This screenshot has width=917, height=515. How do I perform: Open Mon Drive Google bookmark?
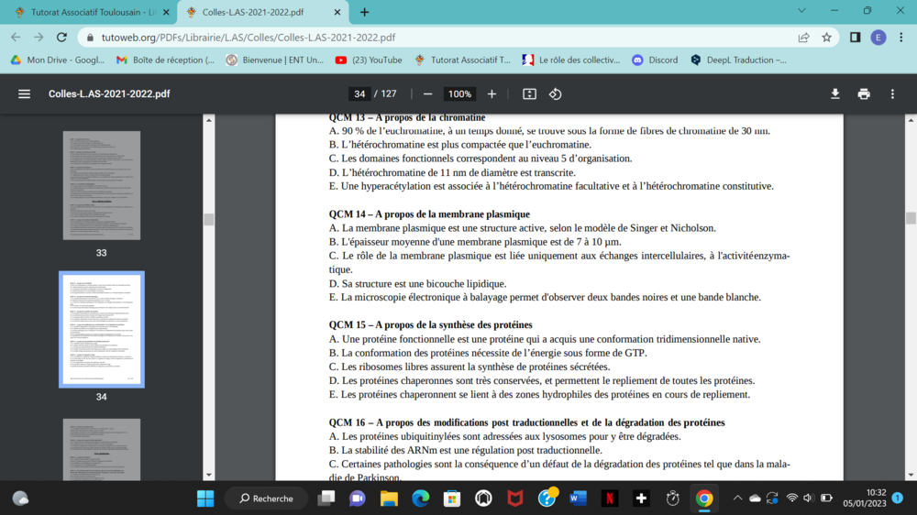click(x=57, y=60)
